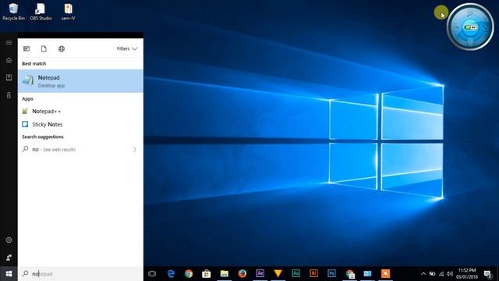Open Microsoft Store from taskbar
Image resolution: width=499 pixels, height=281 pixels.
[x=206, y=274]
